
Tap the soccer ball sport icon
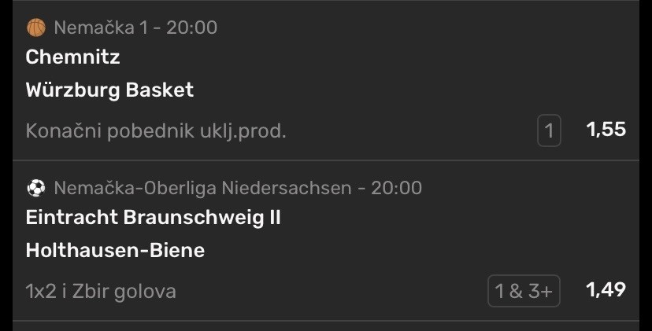pyautogui.click(x=36, y=188)
